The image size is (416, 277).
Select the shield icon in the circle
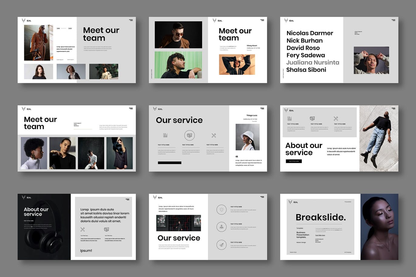pos(221,210)
